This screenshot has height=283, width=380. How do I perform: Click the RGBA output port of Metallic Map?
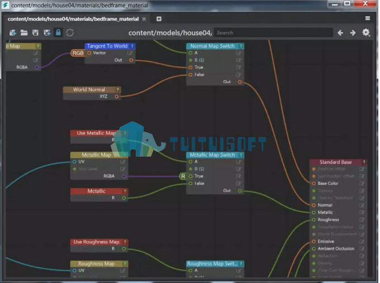click(124, 176)
